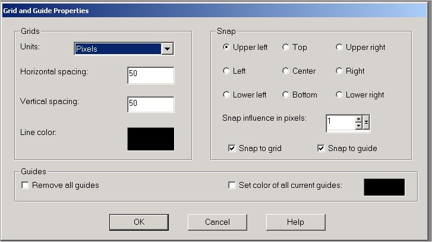The image size is (432, 242).
Task: Disable the Snap to grid checkbox
Action: tap(232, 148)
